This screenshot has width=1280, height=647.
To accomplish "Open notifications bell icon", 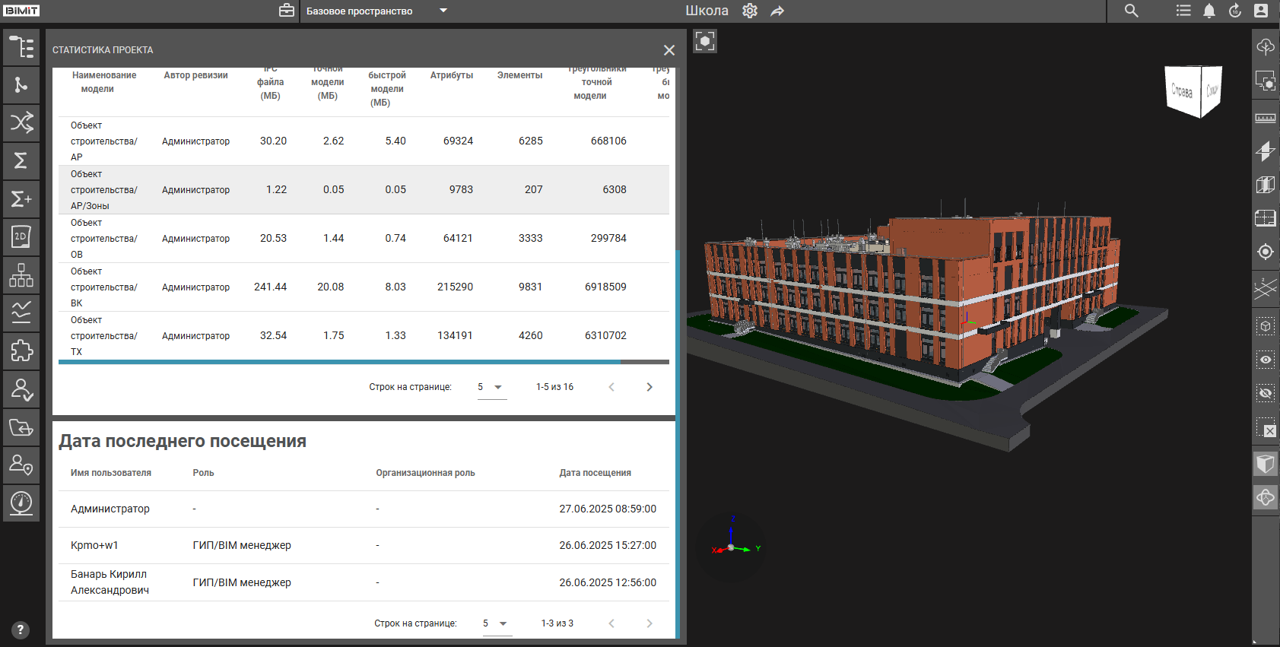I will pos(1209,11).
